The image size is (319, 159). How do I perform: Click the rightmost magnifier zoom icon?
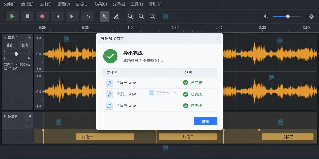coord(152,16)
